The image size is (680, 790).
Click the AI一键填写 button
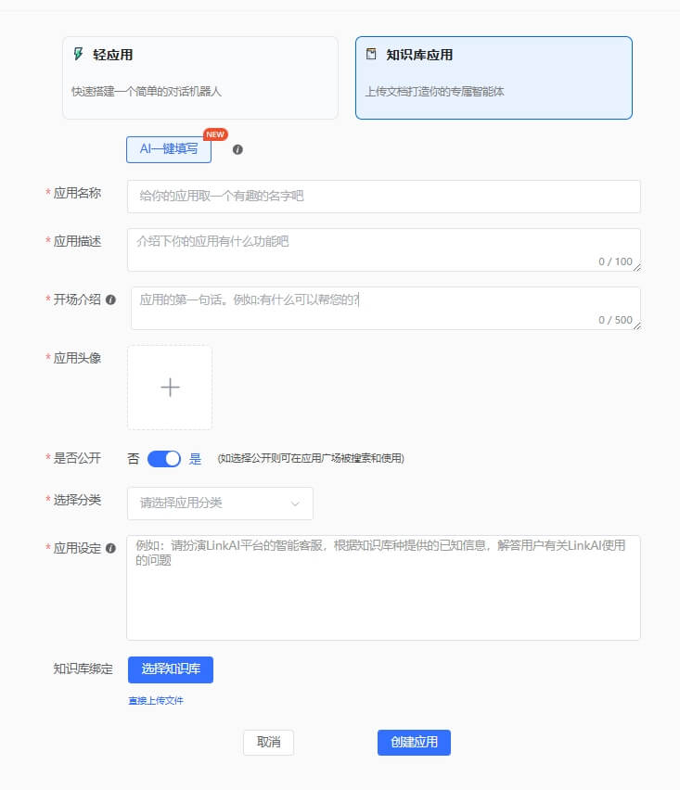point(168,149)
